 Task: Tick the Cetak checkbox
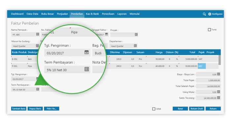(154, 109)
